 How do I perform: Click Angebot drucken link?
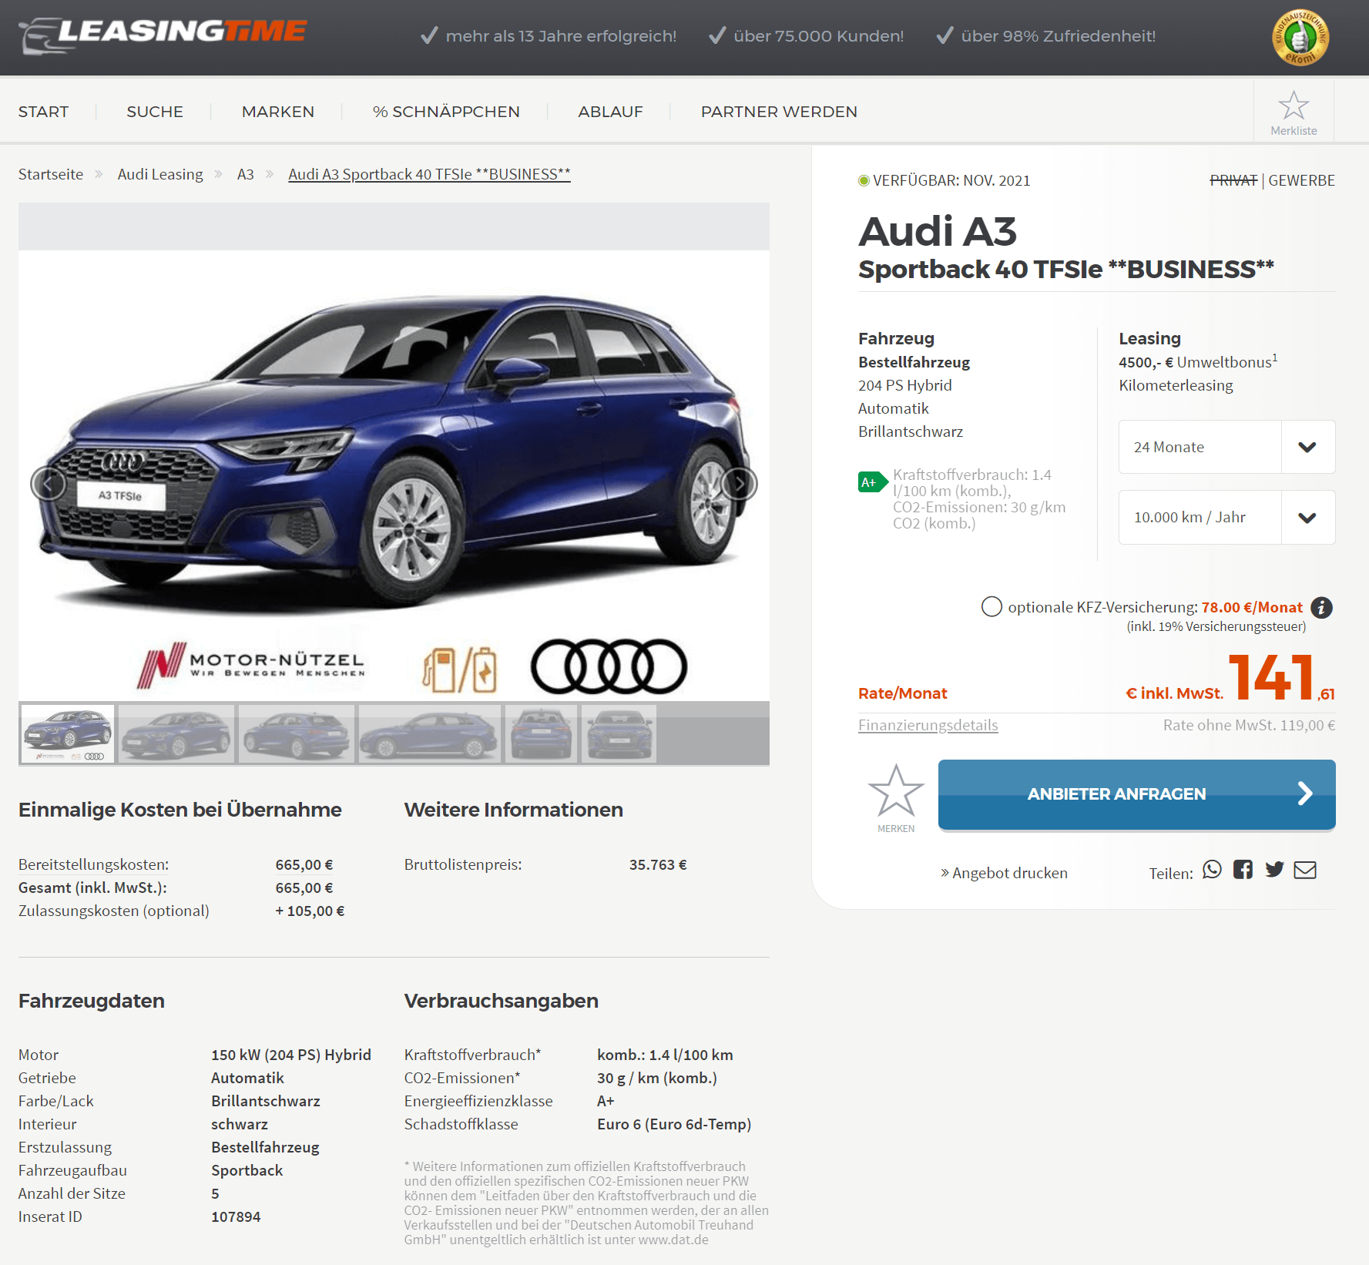click(1004, 873)
